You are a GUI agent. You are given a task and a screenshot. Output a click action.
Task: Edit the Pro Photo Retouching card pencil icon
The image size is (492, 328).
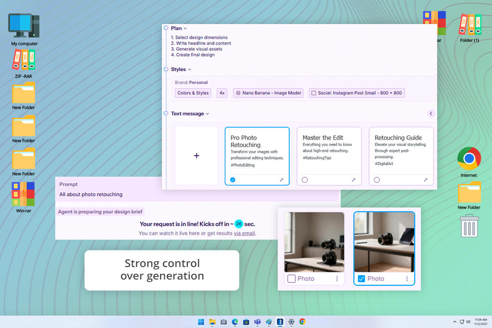[x=282, y=180]
